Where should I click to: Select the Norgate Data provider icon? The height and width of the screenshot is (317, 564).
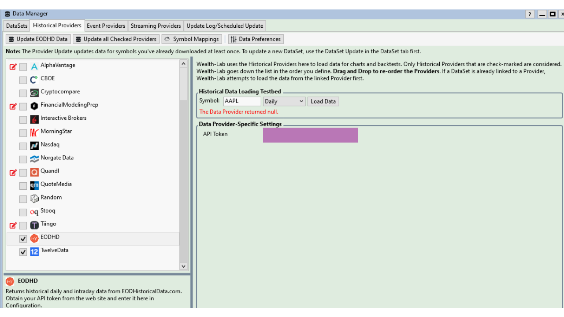[x=34, y=159]
